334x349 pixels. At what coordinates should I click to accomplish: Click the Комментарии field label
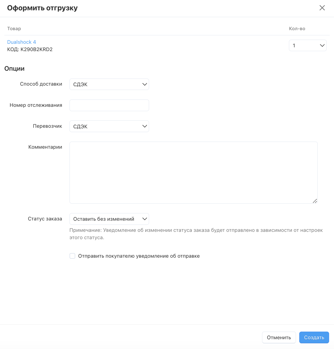[45, 147]
